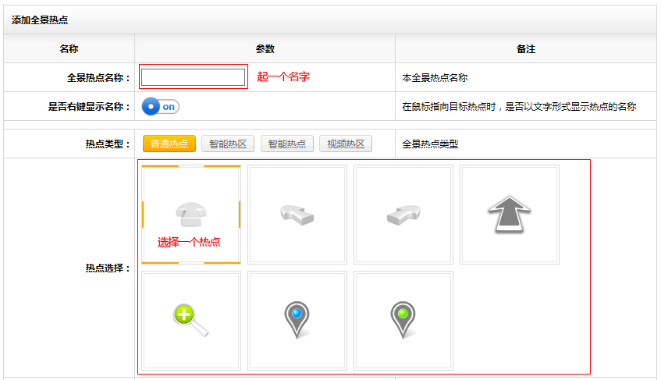Click the 添加全景热点 panel title

pyautogui.click(x=39, y=19)
